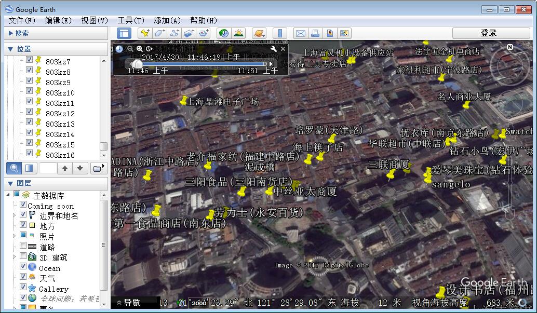Open the ruler measuring tool
The width and height of the screenshot is (537, 313).
tap(280, 33)
